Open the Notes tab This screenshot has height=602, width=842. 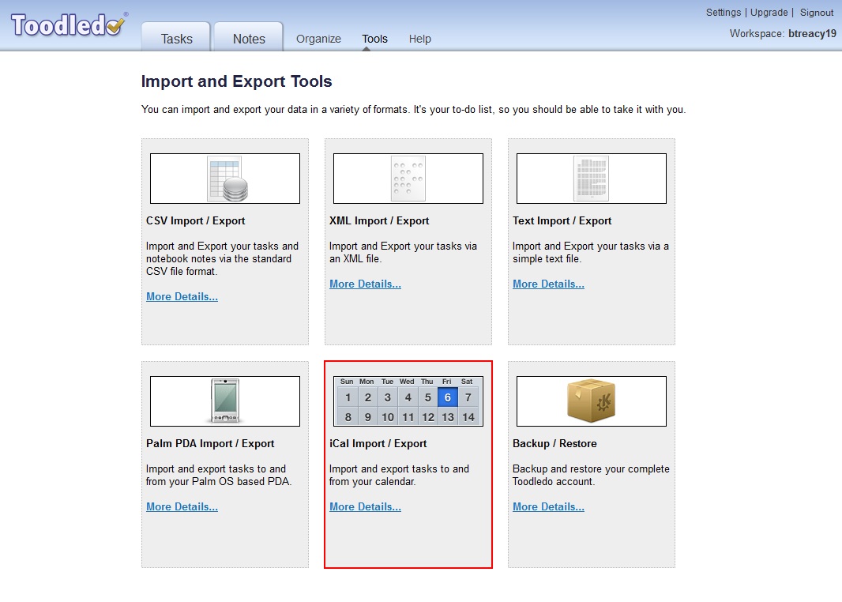coord(249,38)
